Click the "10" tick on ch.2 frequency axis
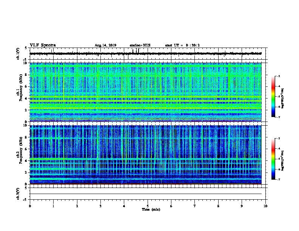299x231 pixels. 25,125
